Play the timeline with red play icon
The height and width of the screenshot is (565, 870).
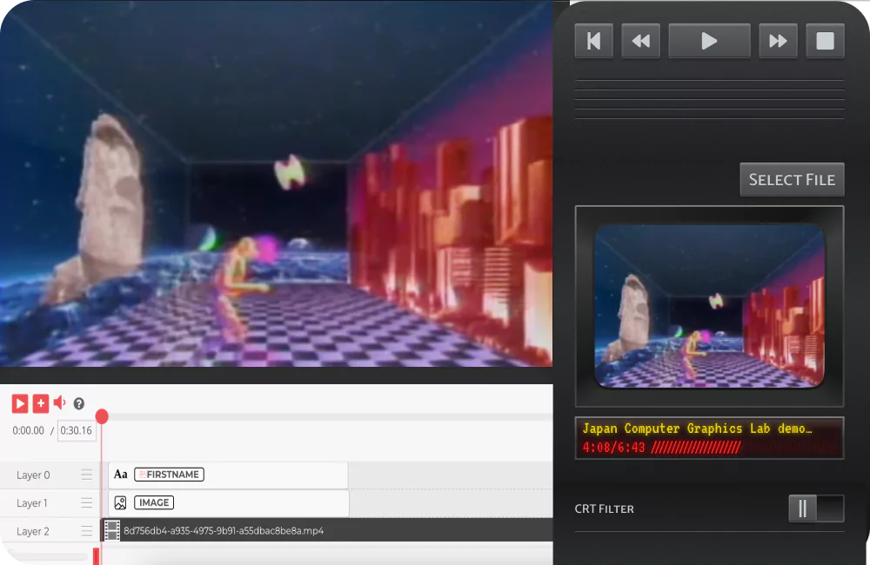(20, 403)
